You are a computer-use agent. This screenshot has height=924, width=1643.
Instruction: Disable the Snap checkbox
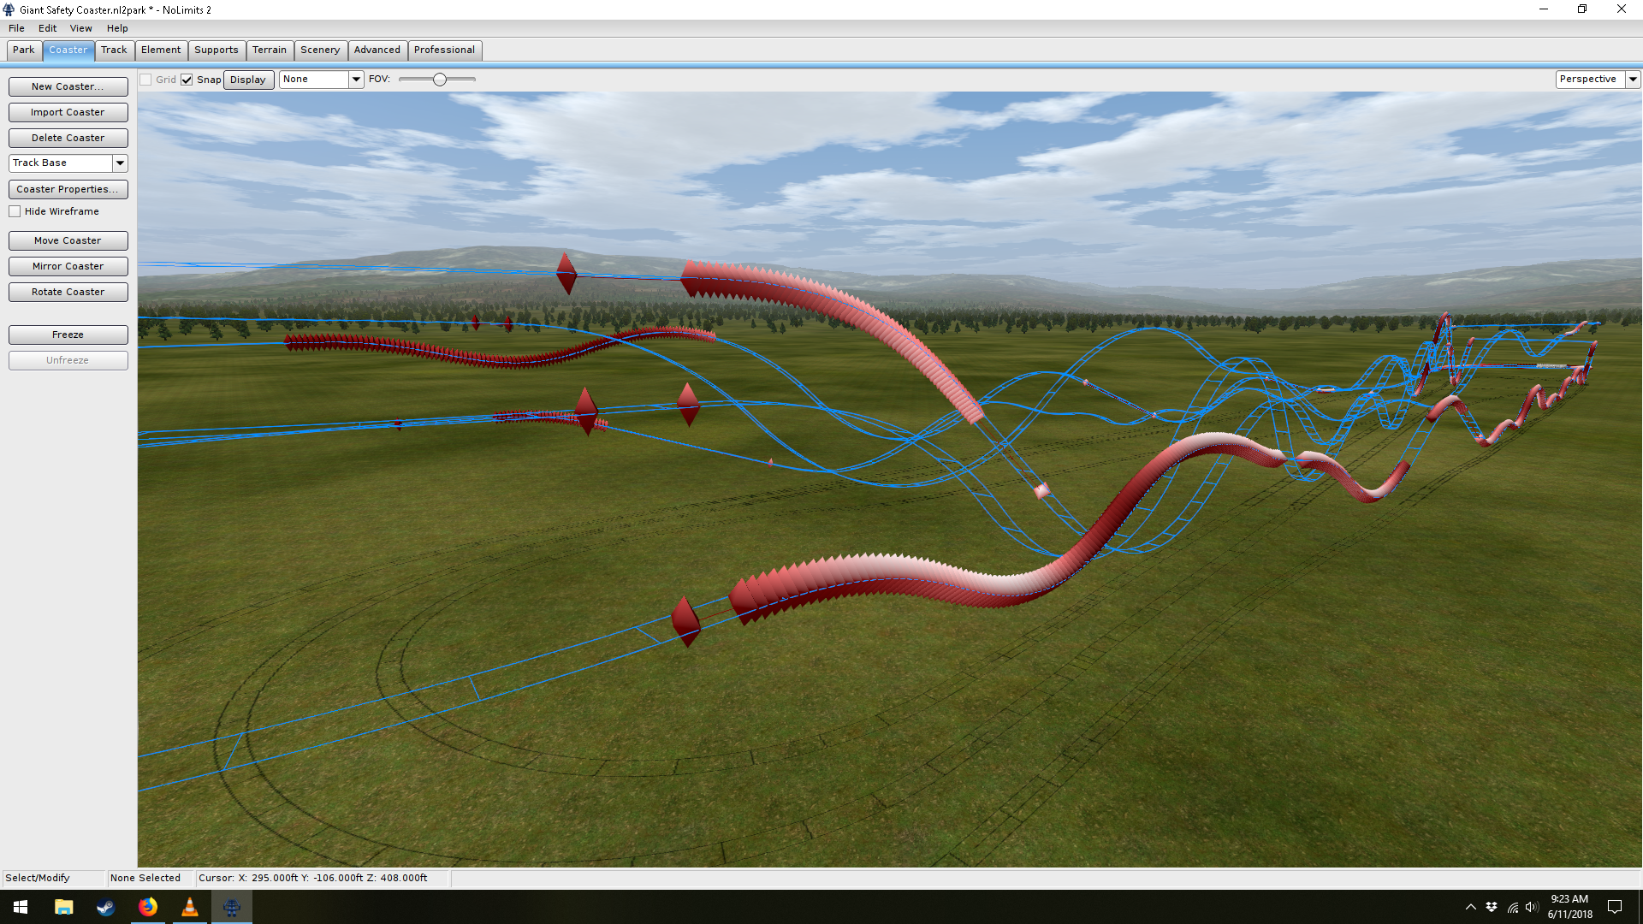(187, 80)
